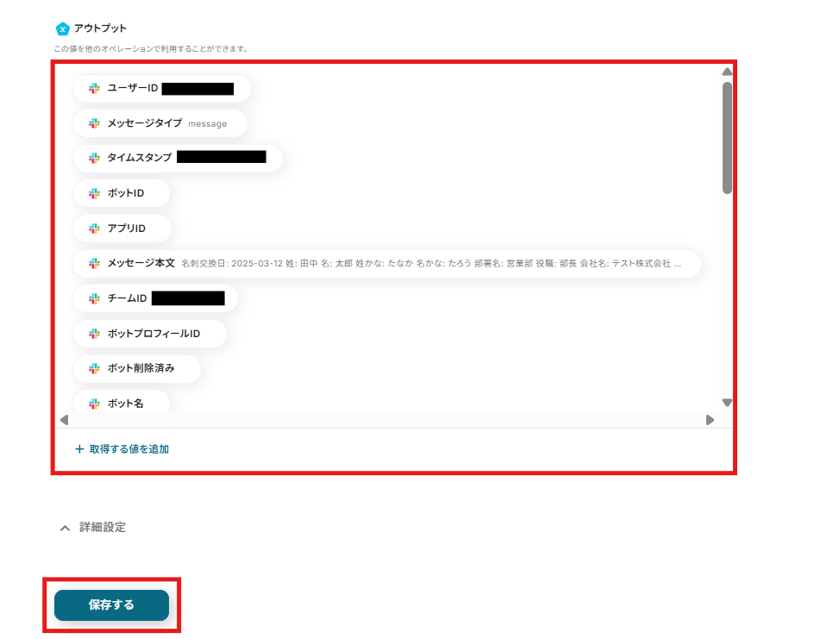Expand the 詳細設定 section chevron

tap(65, 528)
